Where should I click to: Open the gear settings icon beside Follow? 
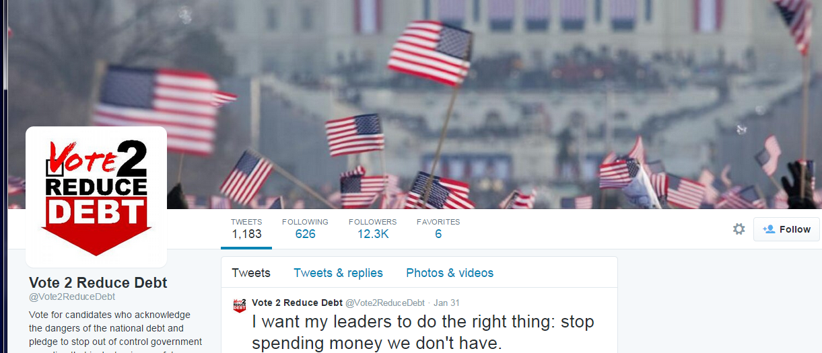click(739, 229)
